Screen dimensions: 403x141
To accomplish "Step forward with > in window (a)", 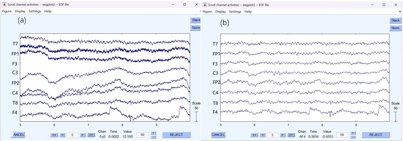I will point(83,134).
